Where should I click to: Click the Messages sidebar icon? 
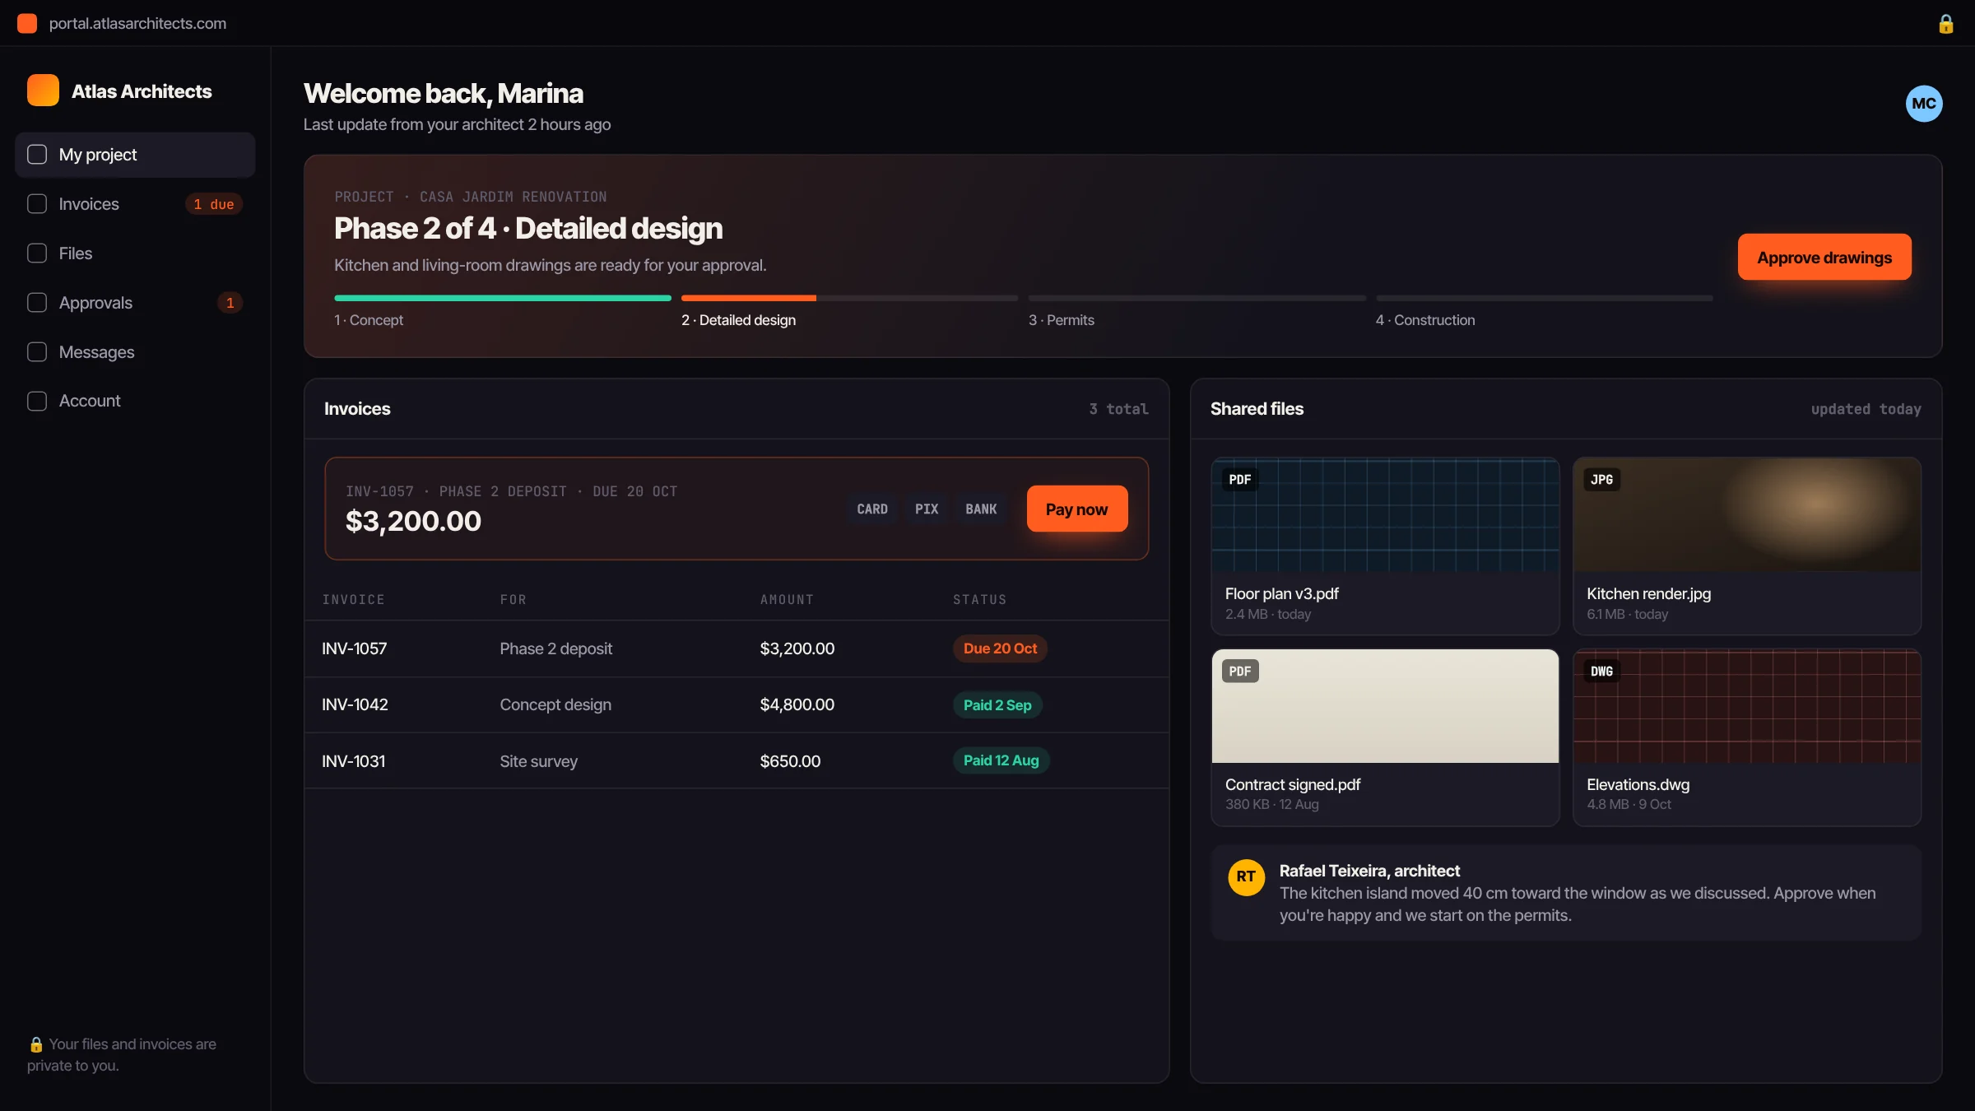(x=37, y=352)
